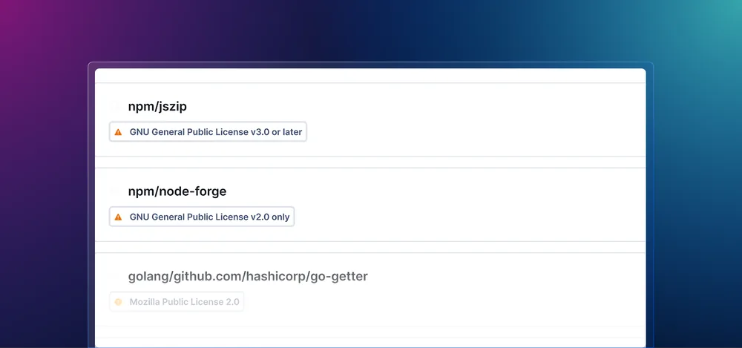The image size is (742, 348).
Task: Click the Mozilla Public License 2.0 badge
Action: pyautogui.click(x=177, y=301)
